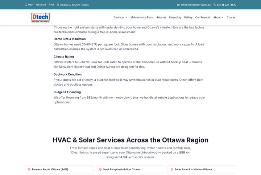Click the "Ductwork Condition" heading
Image resolution: width=261 pixels, height=175 pixels.
coord(67,74)
